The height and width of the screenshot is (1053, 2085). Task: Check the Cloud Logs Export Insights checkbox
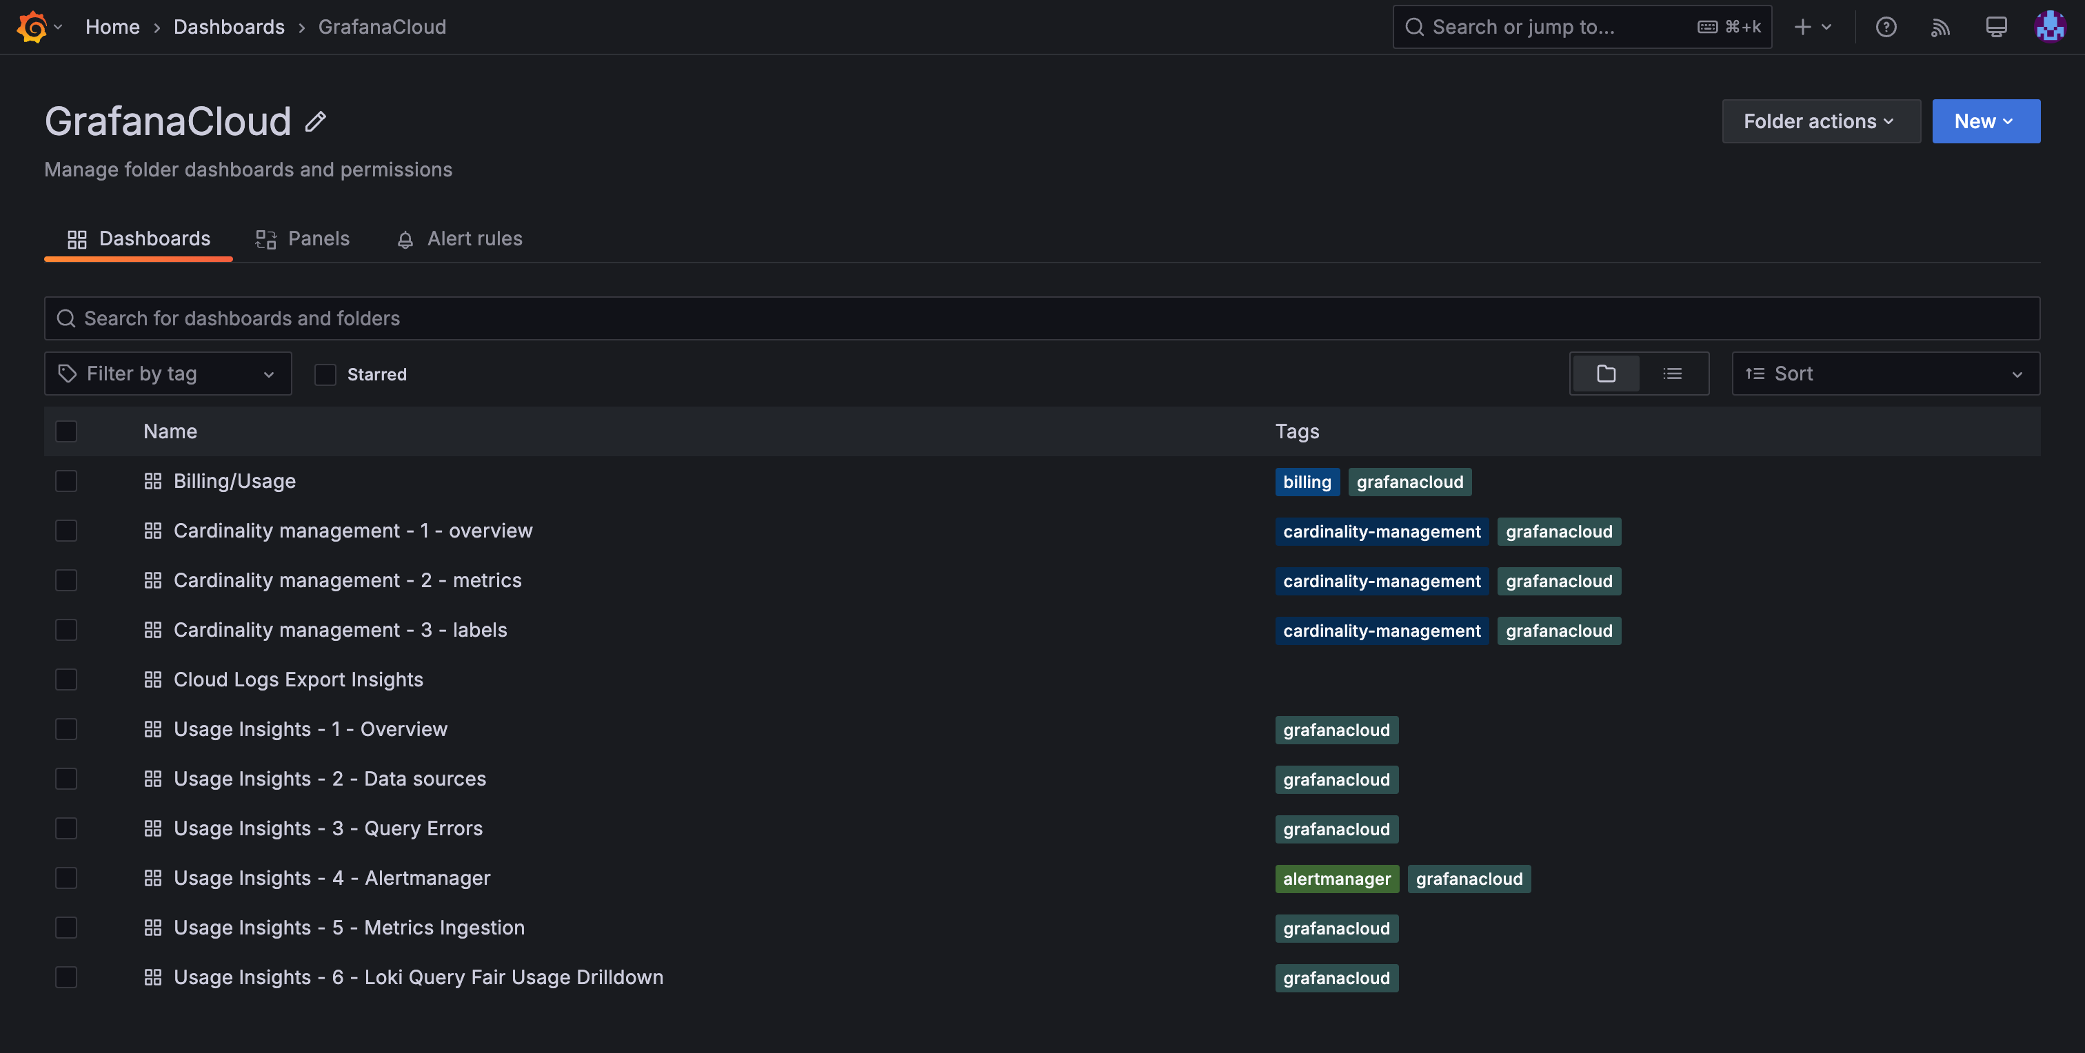pyautogui.click(x=66, y=679)
